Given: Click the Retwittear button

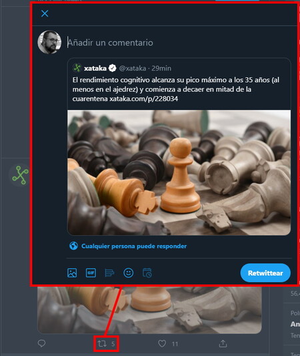Looking at the screenshot, I should tap(265, 273).
